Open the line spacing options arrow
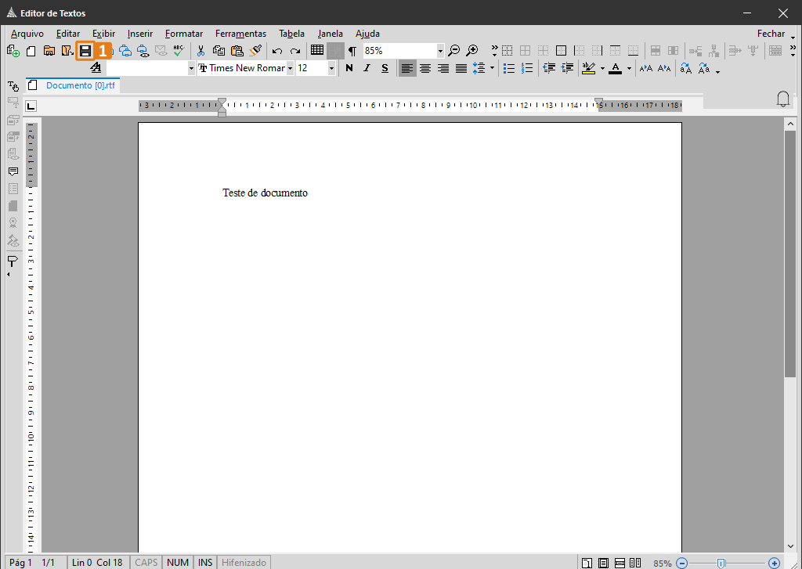The width and height of the screenshot is (802, 569). pos(492,68)
